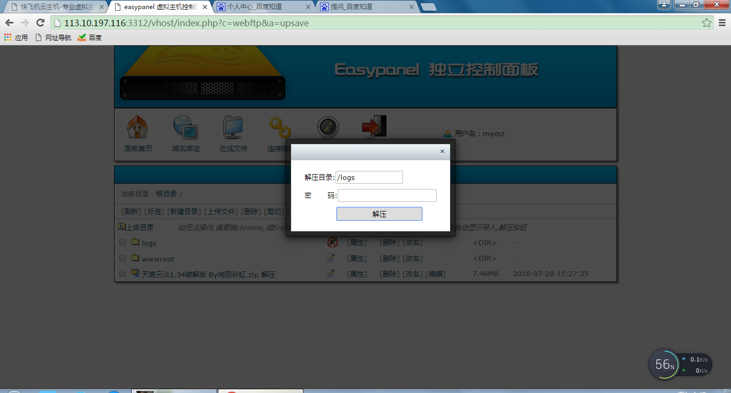Click the [剪切] toolbar link
The width and height of the screenshot is (731, 393).
pos(274,211)
